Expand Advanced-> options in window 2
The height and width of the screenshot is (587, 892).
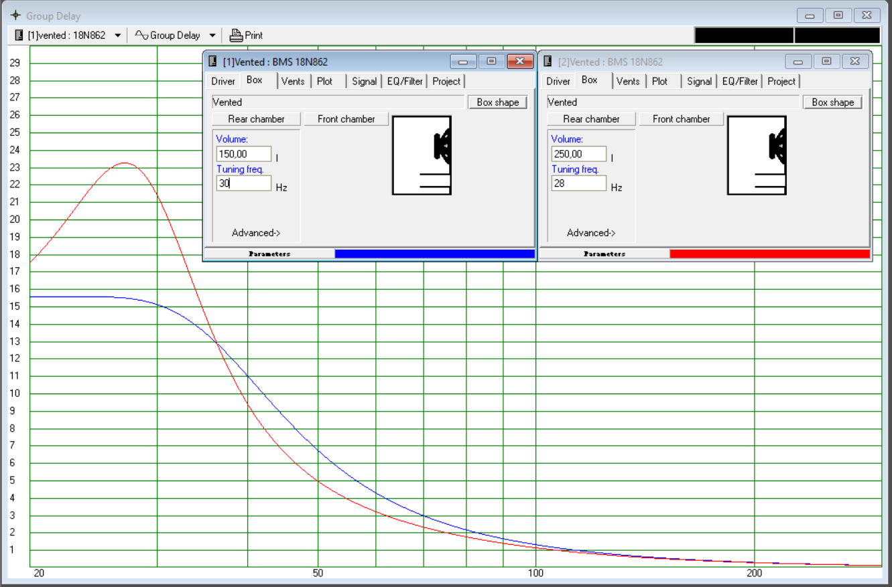coord(591,233)
